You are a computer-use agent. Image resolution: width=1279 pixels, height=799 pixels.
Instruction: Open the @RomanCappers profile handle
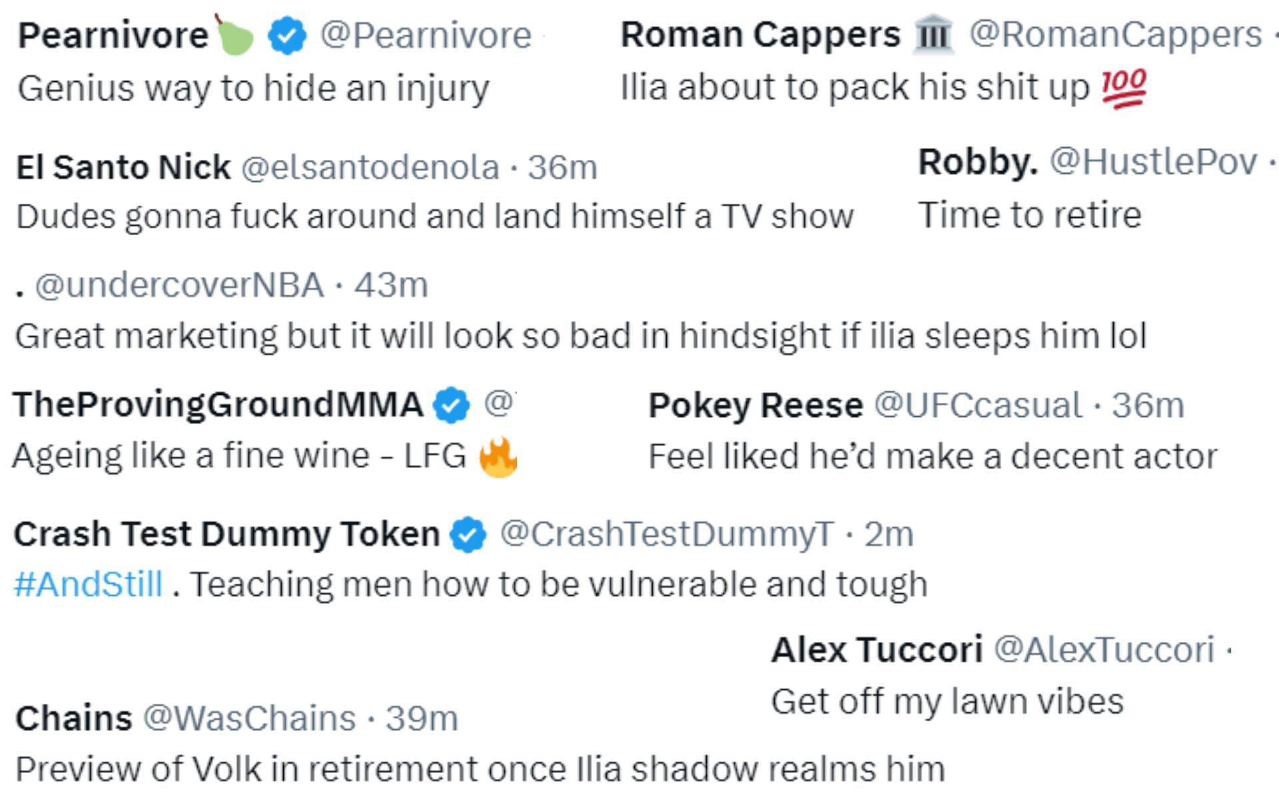click(x=1115, y=35)
